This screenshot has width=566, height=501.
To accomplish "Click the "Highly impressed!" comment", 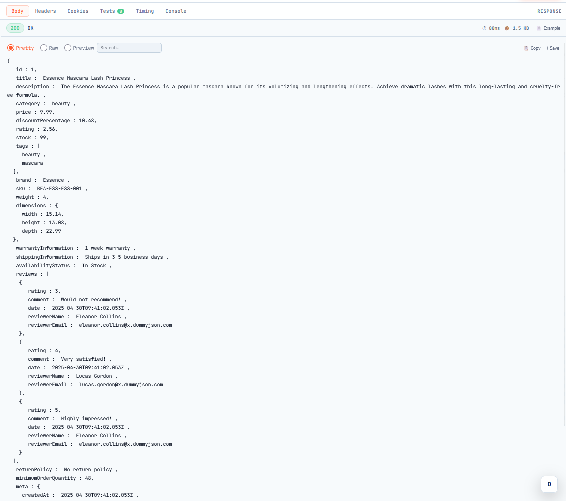I will (x=88, y=419).
